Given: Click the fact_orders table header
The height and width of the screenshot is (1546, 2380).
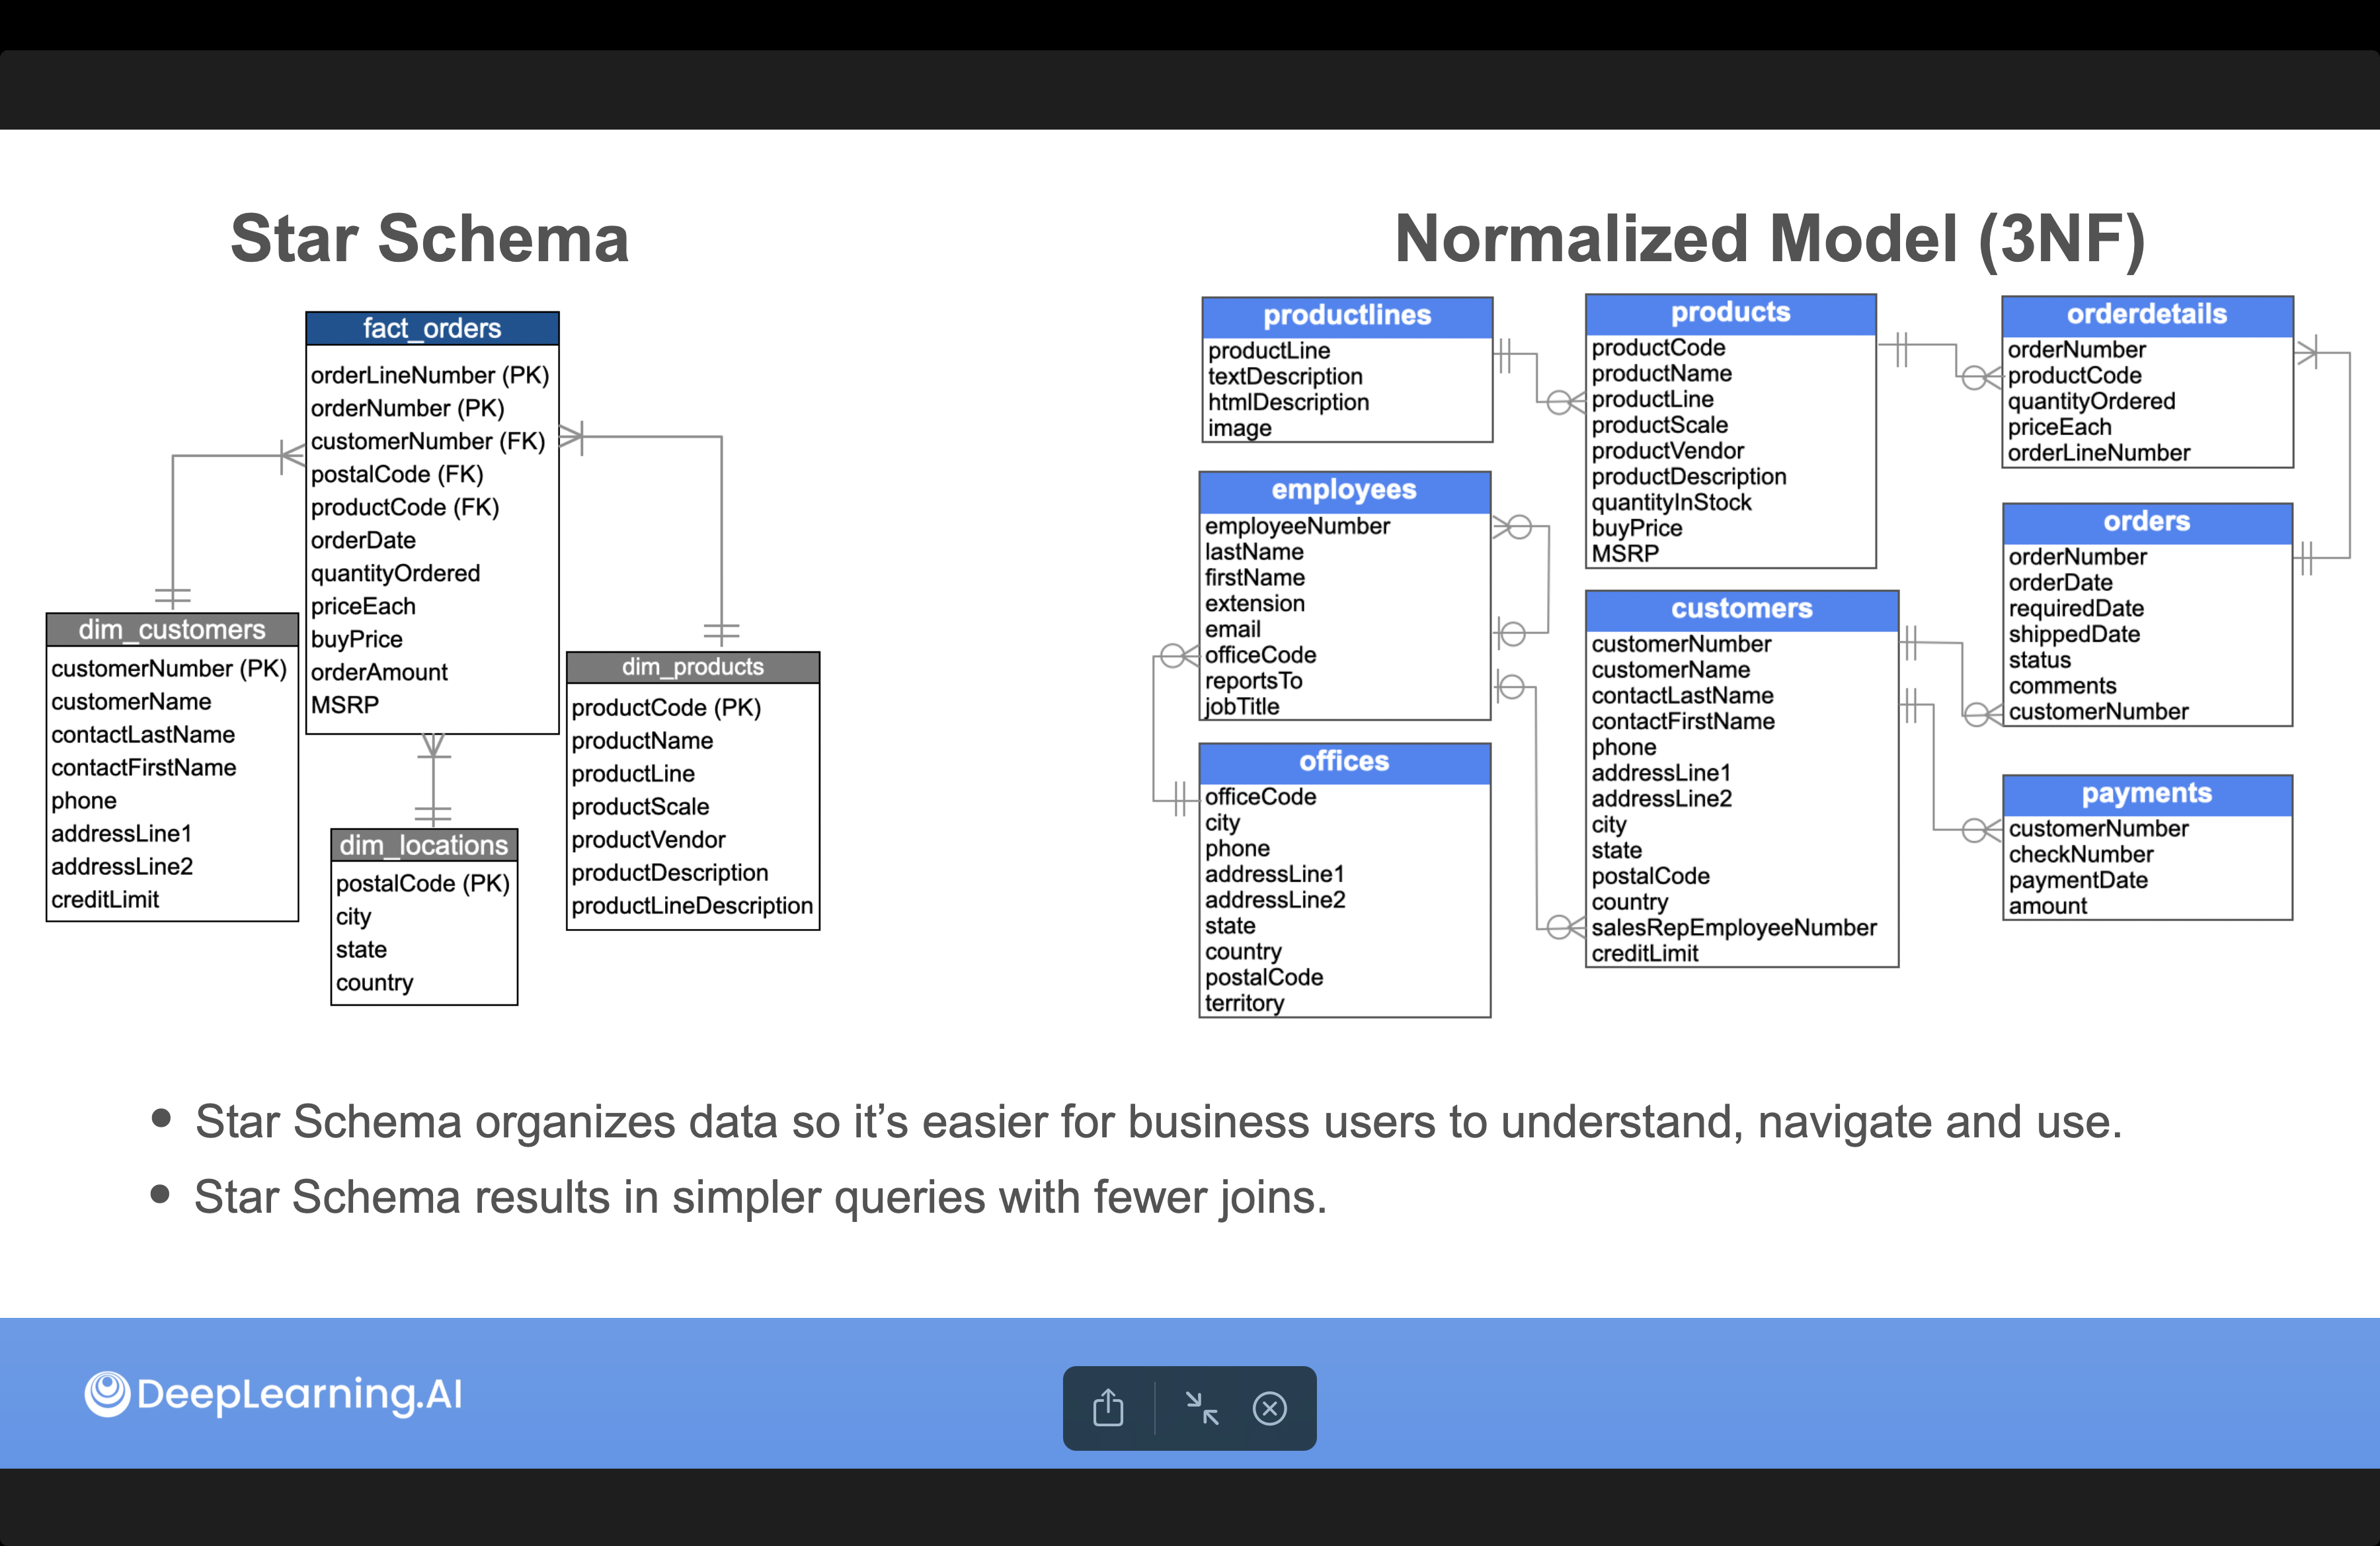Looking at the screenshot, I should (x=432, y=328).
